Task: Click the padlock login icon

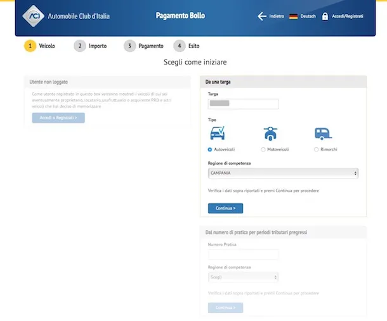Action: point(325,16)
